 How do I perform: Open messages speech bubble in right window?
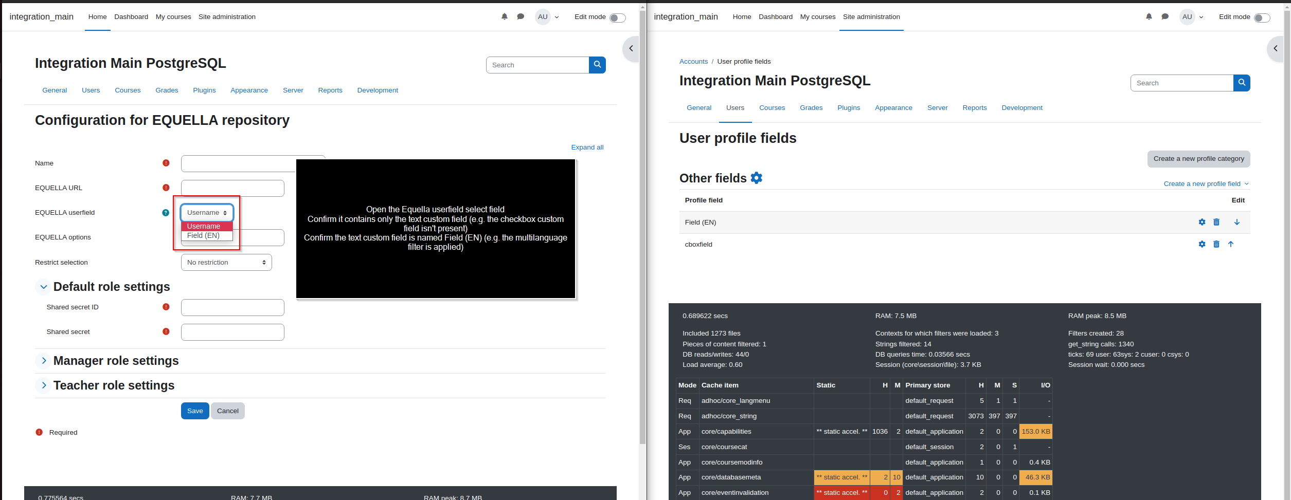point(1165,17)
